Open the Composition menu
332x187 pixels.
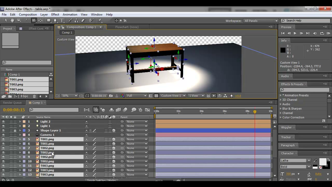(x=28, y=15)
